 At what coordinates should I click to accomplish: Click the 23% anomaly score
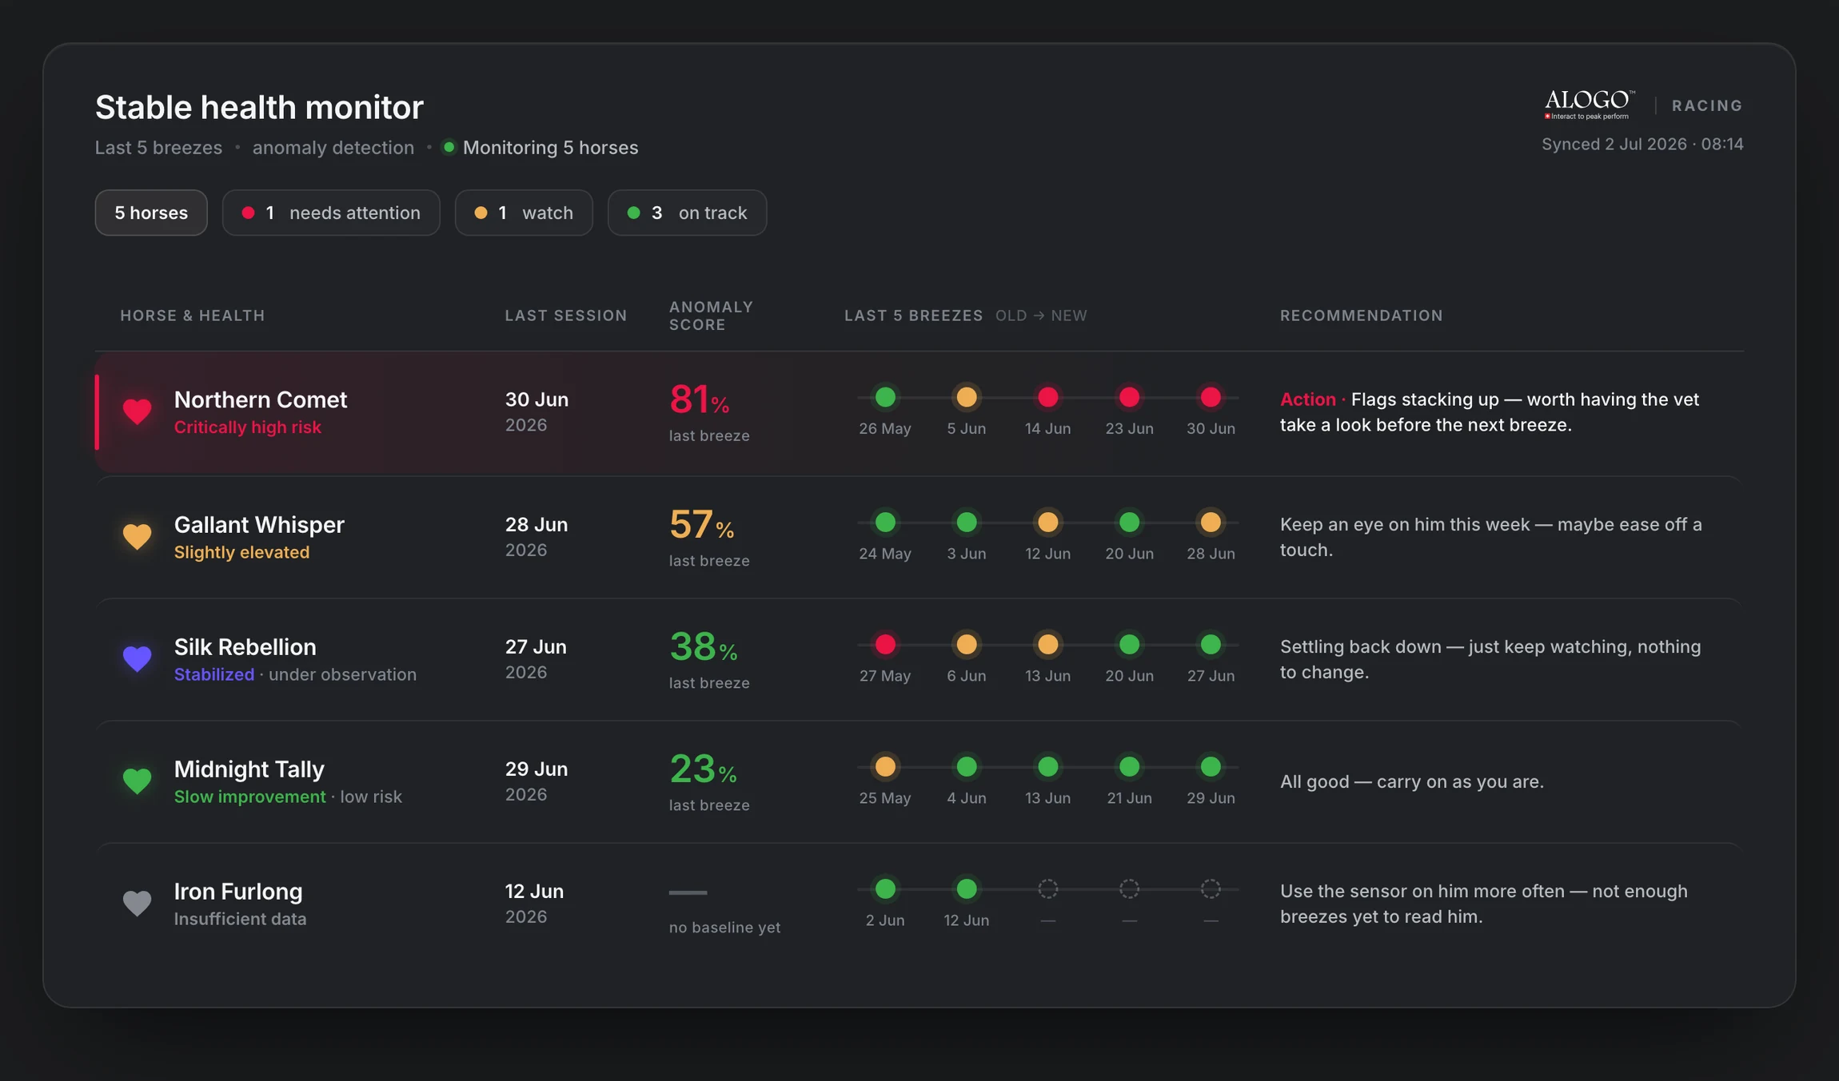click(x=703, y=769)
